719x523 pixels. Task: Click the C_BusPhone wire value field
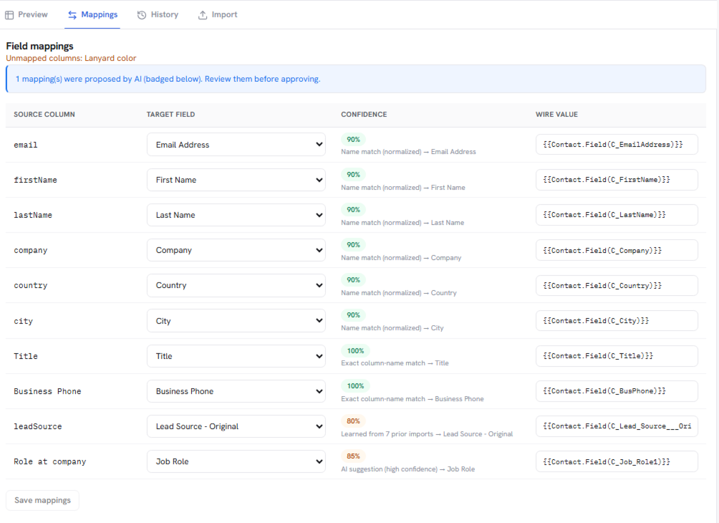point(617,391)
